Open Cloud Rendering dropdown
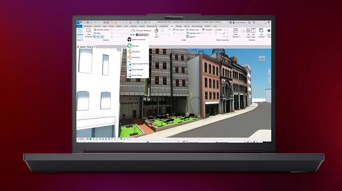Screen dimensions: 342x191 tap(144, 31)
